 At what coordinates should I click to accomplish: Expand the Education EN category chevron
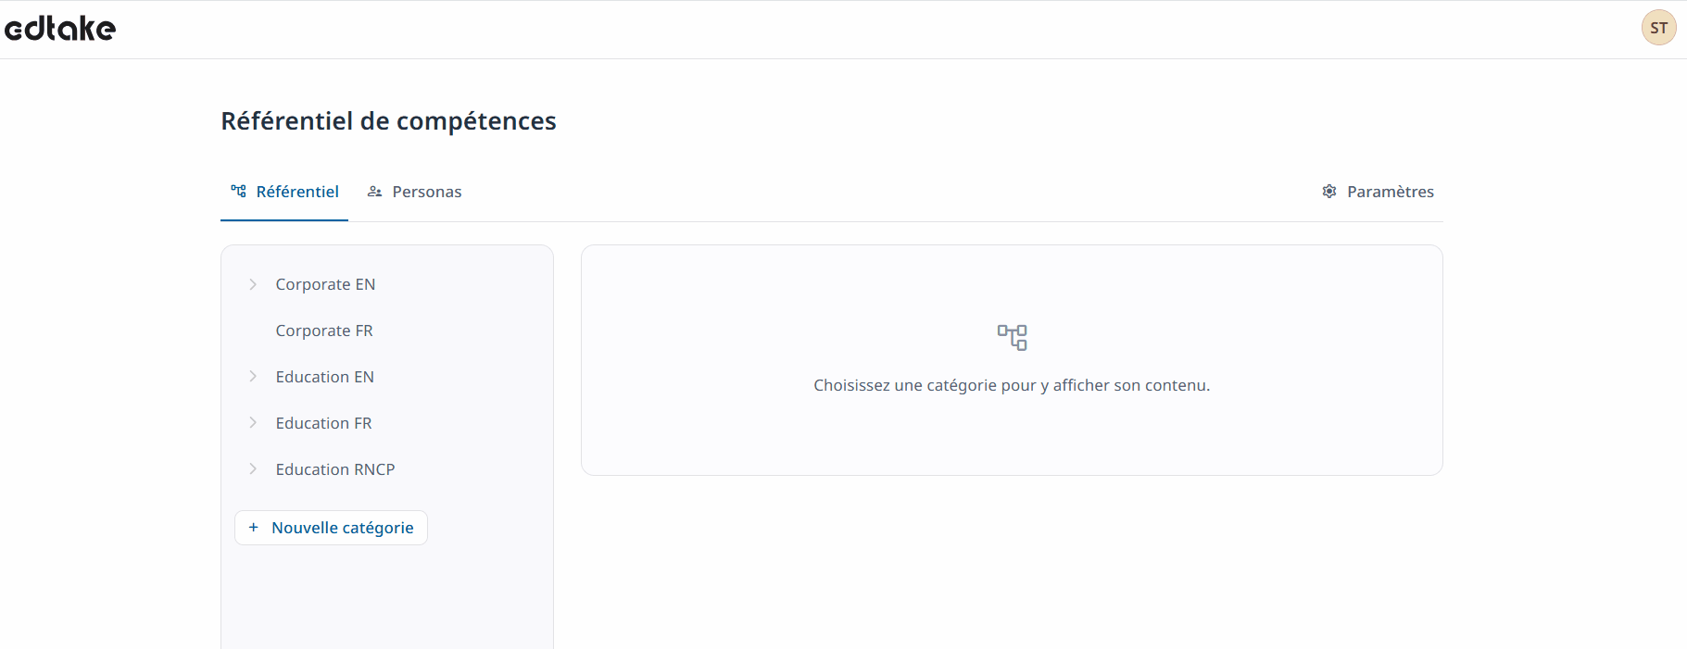click(253, 377)
